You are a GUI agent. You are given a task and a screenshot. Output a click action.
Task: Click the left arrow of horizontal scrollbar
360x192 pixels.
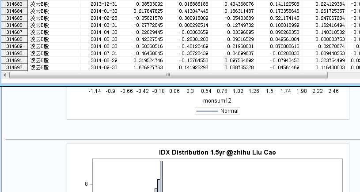[6, 75]
